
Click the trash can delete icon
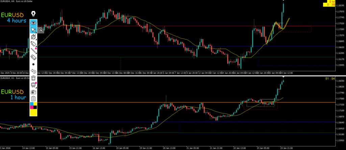(x=33, y=78)
